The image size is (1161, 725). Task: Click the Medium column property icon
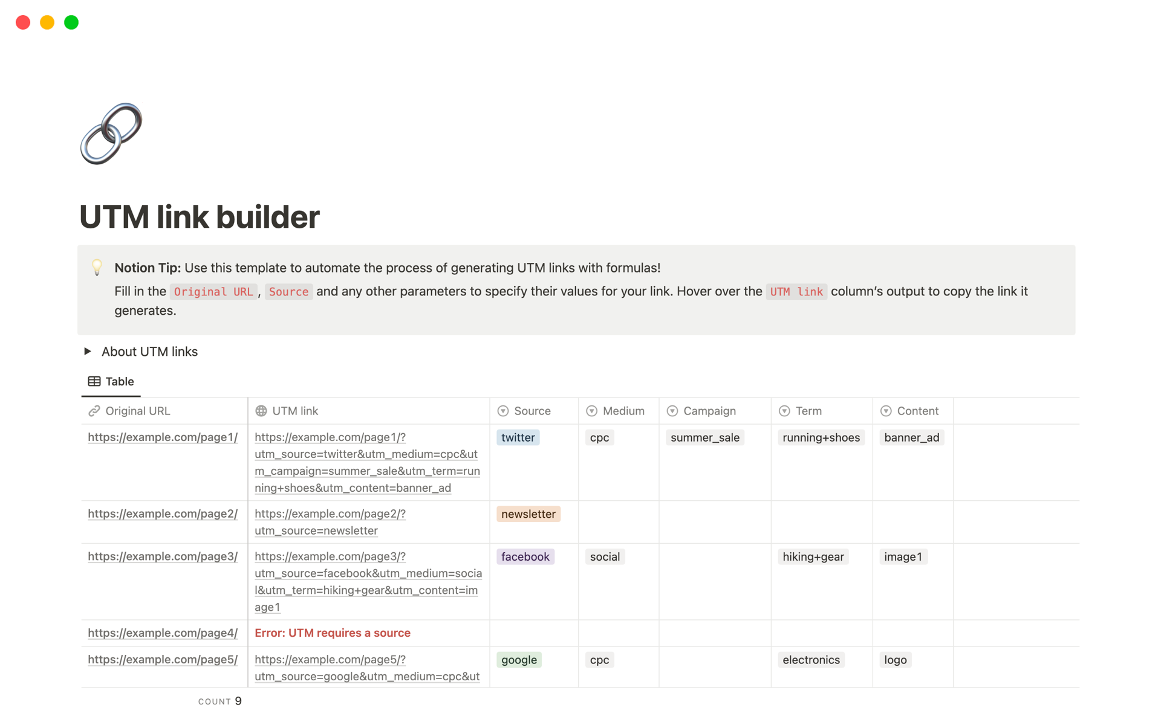pos(591,410)
